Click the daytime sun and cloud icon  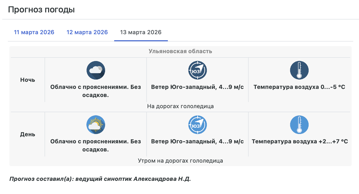(96, 125)
